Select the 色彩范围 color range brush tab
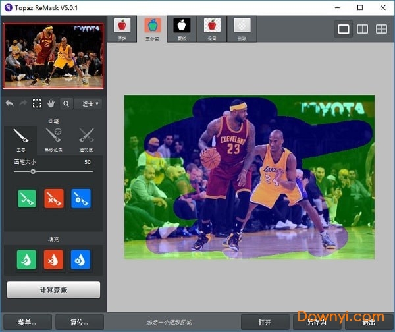Screen dimensions: 395x332 tap(53, 138)
